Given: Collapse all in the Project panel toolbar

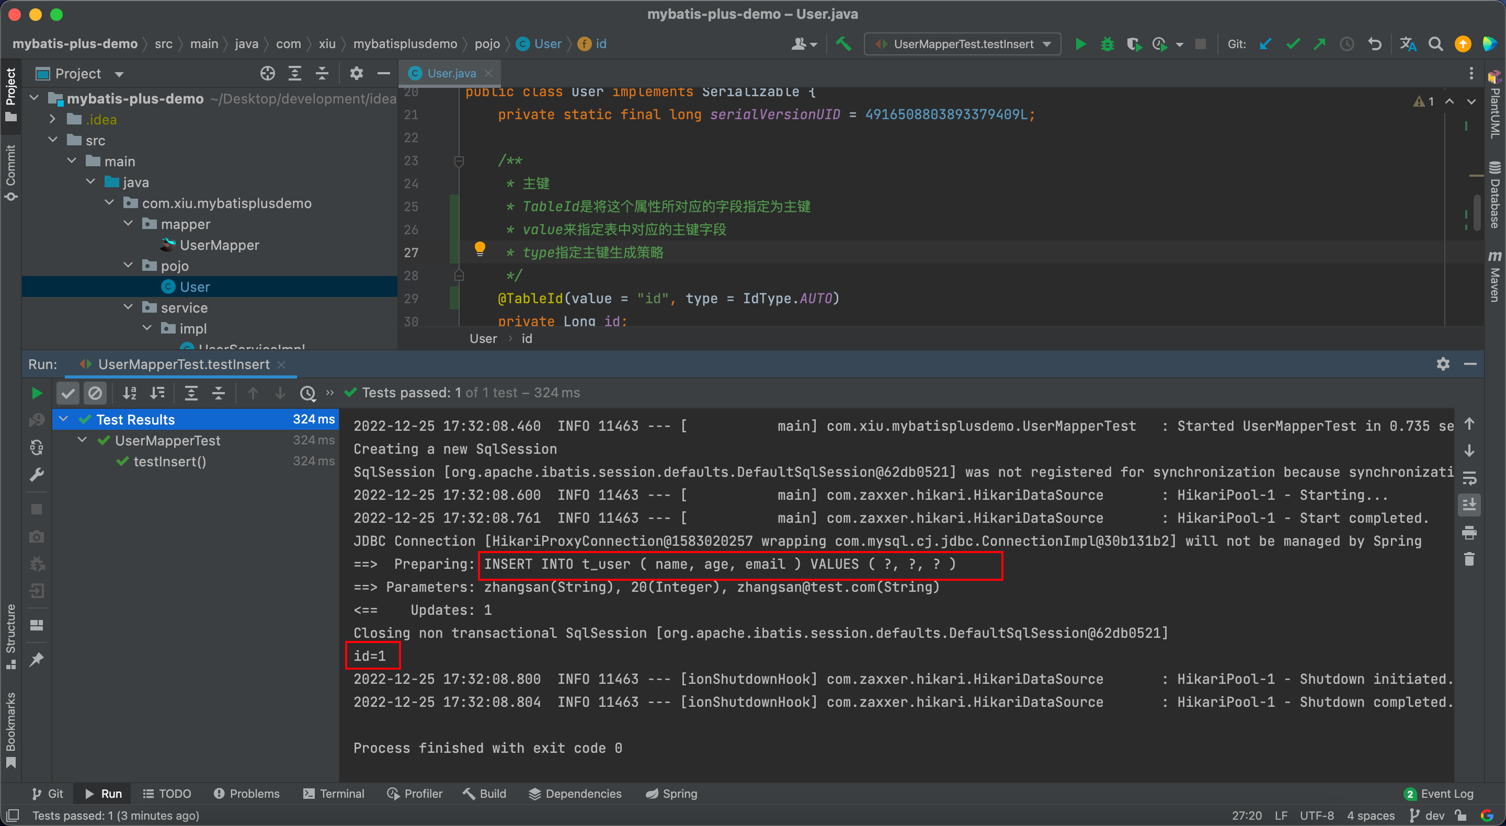Looking at the screenshot, I should tap(322, 73).
